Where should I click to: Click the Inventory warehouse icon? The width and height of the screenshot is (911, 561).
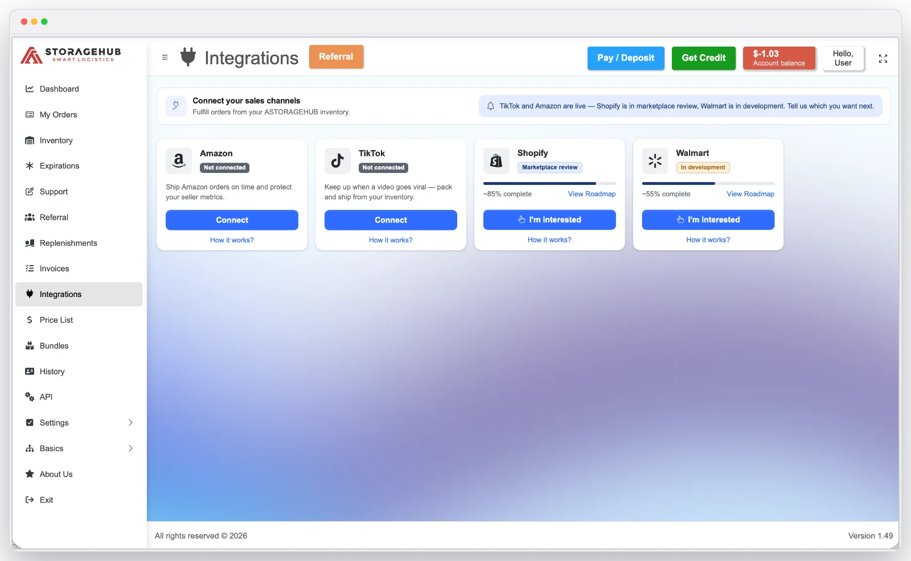click(x=30, y=141)
